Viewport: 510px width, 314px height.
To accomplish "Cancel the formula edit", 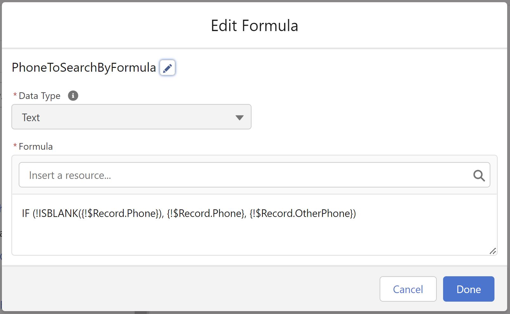I will point(408,289).
